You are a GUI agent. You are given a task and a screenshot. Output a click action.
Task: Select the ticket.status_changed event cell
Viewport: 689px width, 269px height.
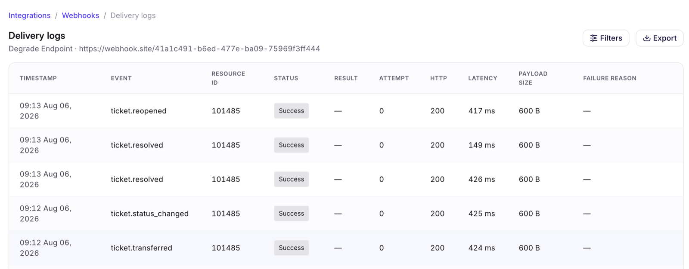tap(150, 214)
